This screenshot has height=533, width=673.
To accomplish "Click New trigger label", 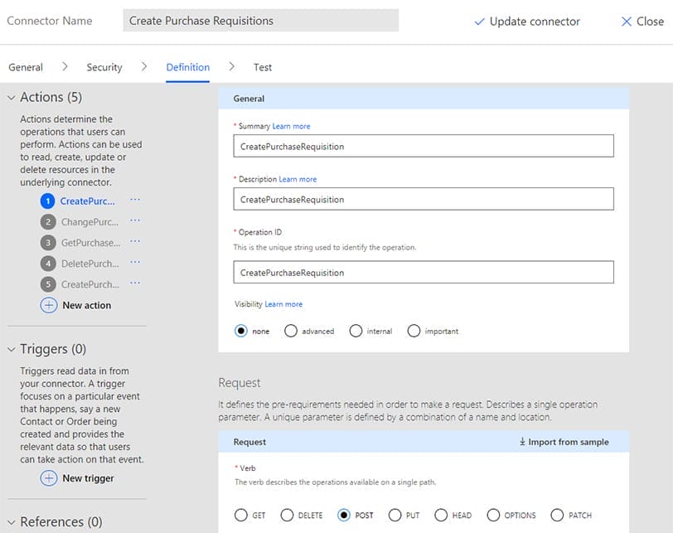I will (88, 478).
